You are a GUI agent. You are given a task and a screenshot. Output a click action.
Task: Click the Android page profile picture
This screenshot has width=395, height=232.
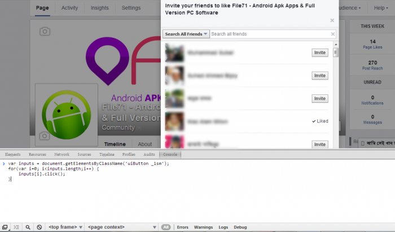point(67,115)
